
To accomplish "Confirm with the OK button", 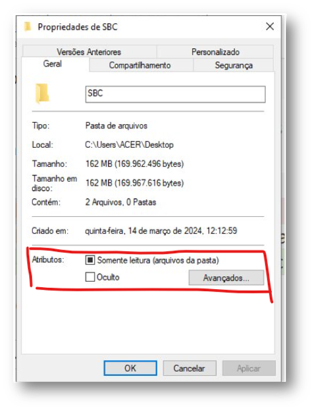I will coord(130,368).
